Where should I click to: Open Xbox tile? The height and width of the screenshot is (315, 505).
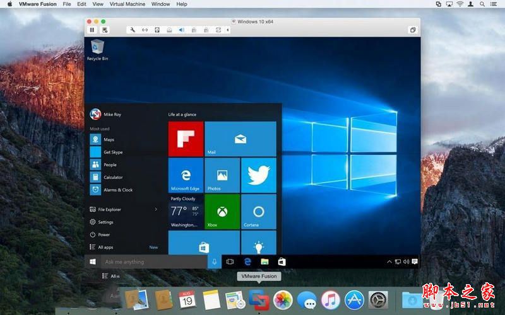(x=222, y=212)
